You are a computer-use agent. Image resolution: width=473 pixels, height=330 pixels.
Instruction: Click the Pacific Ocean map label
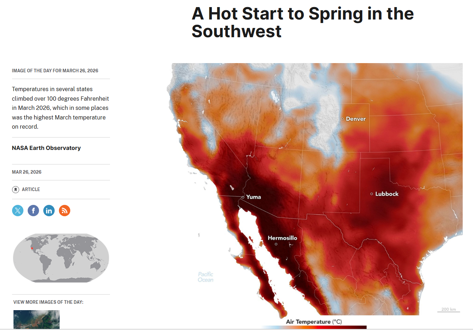click(x=205, y=277)
